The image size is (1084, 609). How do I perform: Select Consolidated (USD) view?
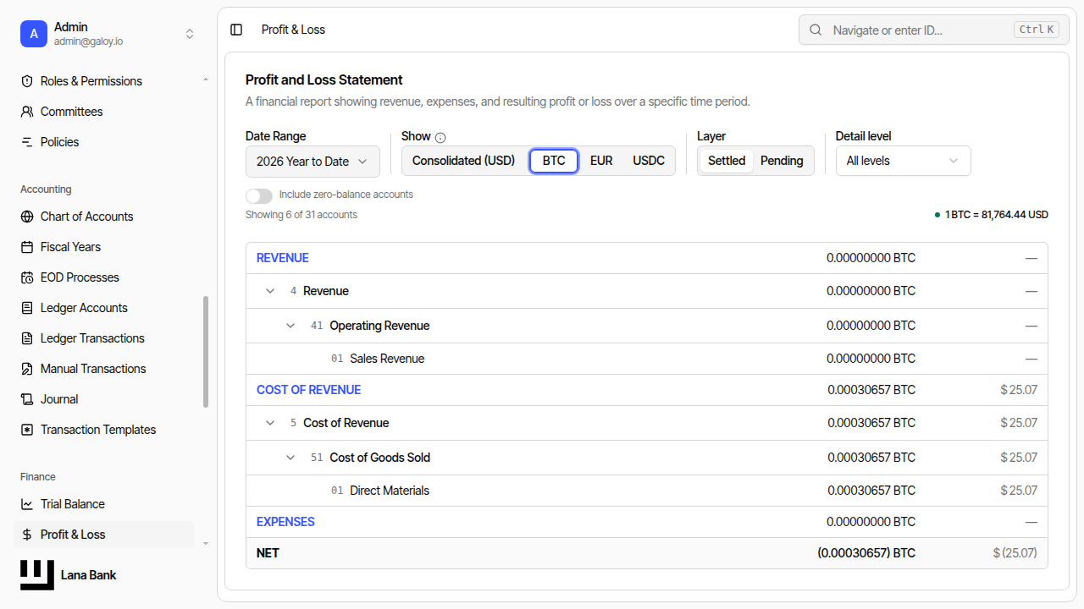464,161
